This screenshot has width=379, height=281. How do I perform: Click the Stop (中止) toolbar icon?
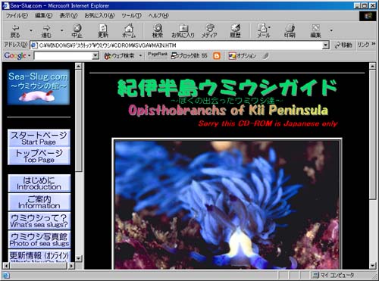pos(77,31)
